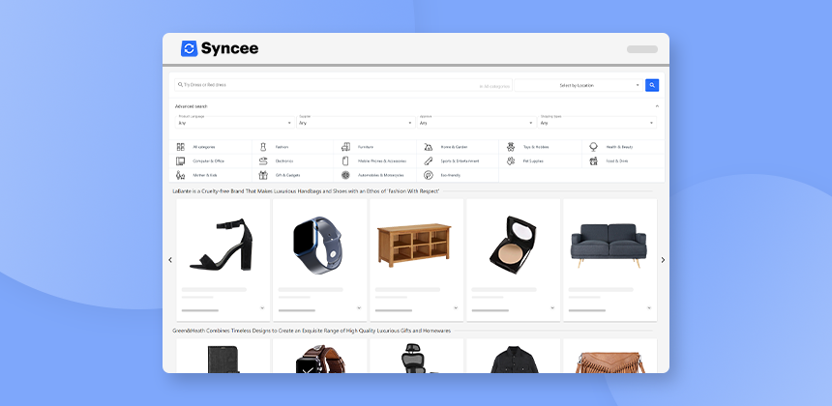Open the Select by Location dropdown
832x406 pixels.
tap(579, 85)
